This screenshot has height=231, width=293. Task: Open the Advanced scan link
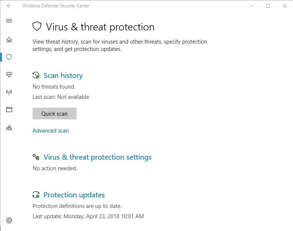coord(51,131)
